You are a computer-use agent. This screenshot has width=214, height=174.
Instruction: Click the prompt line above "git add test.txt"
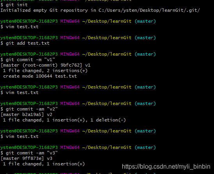pos(78,38)
